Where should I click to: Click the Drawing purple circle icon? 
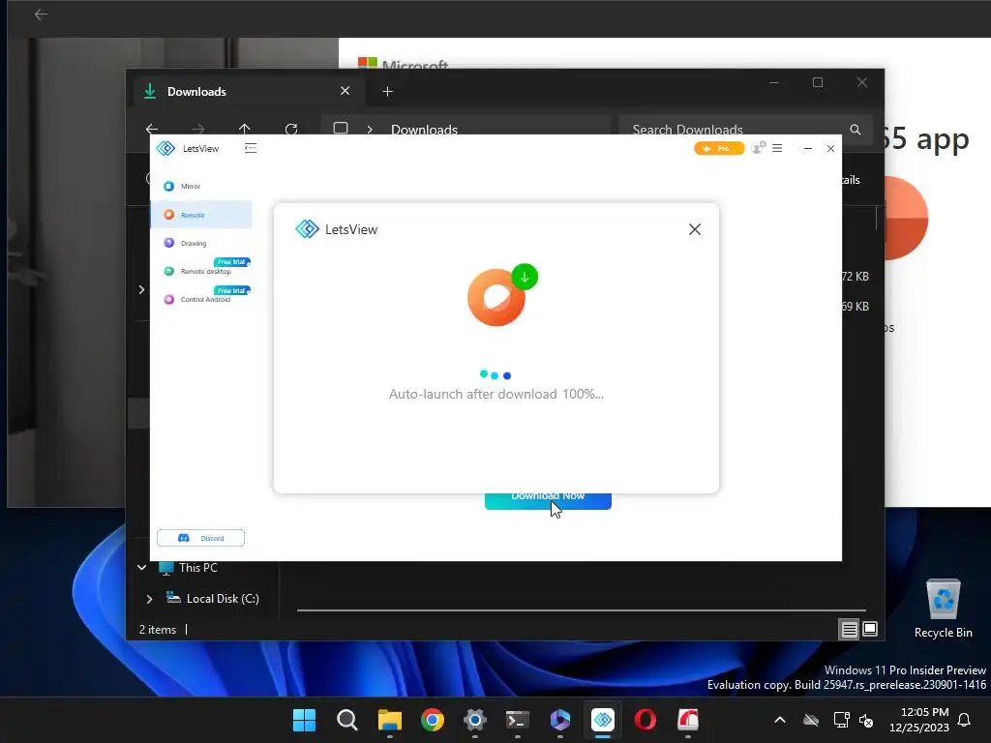click(x=168, y=243)
